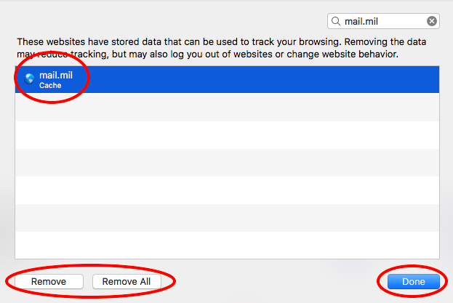This screenshot has height=303, width=453.
Task: Click the first empty row below mail.mil
Action: 227,108
